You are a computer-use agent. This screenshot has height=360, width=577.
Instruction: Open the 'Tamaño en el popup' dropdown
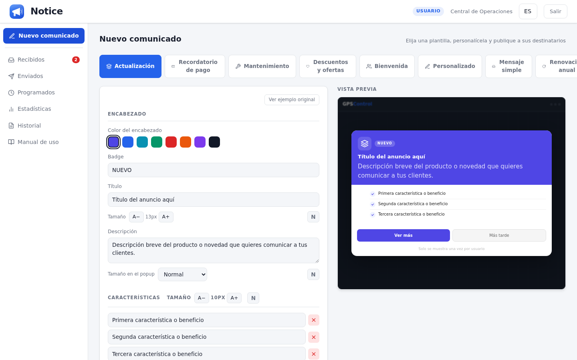(183, 274)
